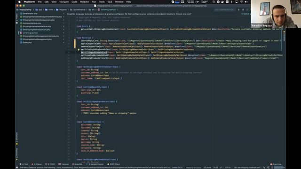Open the TODO tool window
Viewport: 301px width, 169px height.
tap(50, 164)
